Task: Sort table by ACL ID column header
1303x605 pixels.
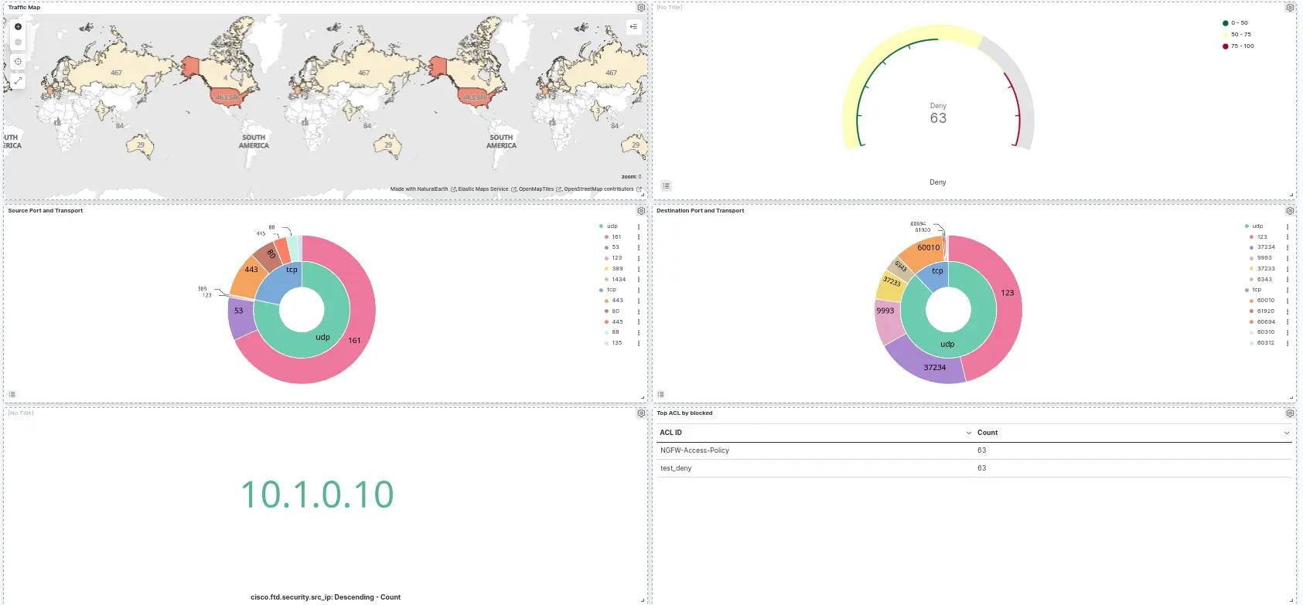Action: (x=671, y=433)
